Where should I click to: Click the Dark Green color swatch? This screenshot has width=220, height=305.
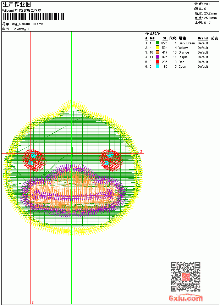coord(158,43)
